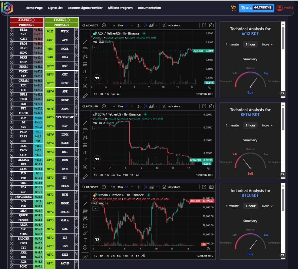Screen dimensions: 298x269
Task: Open ACXUSDT chart in fullscreen popup
Action: click(204, 25)
